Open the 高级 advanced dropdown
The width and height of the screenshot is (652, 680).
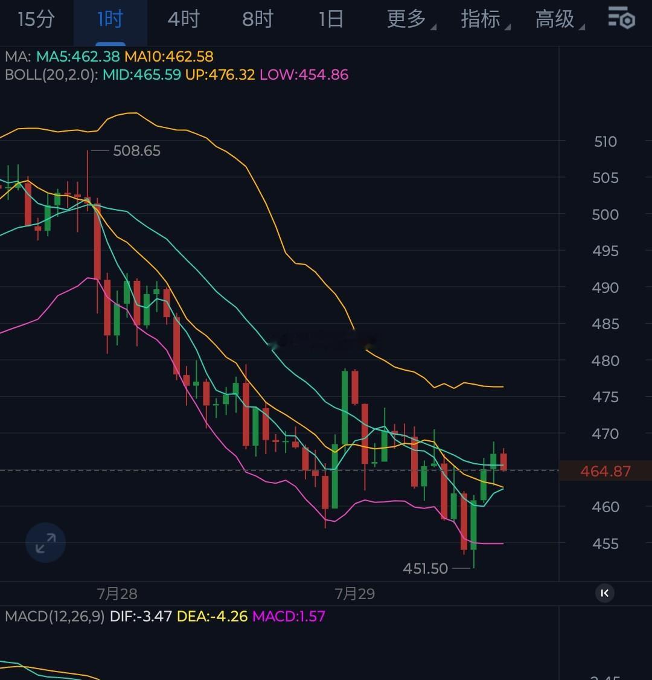tap(560, 19)
